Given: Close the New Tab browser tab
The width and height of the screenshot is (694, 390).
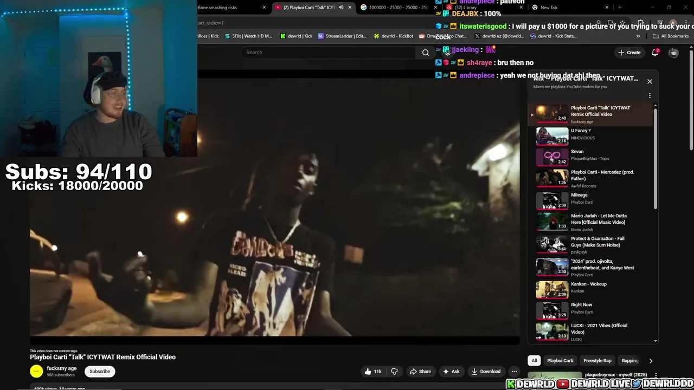Looking at the screenshot, I should 607,8.
